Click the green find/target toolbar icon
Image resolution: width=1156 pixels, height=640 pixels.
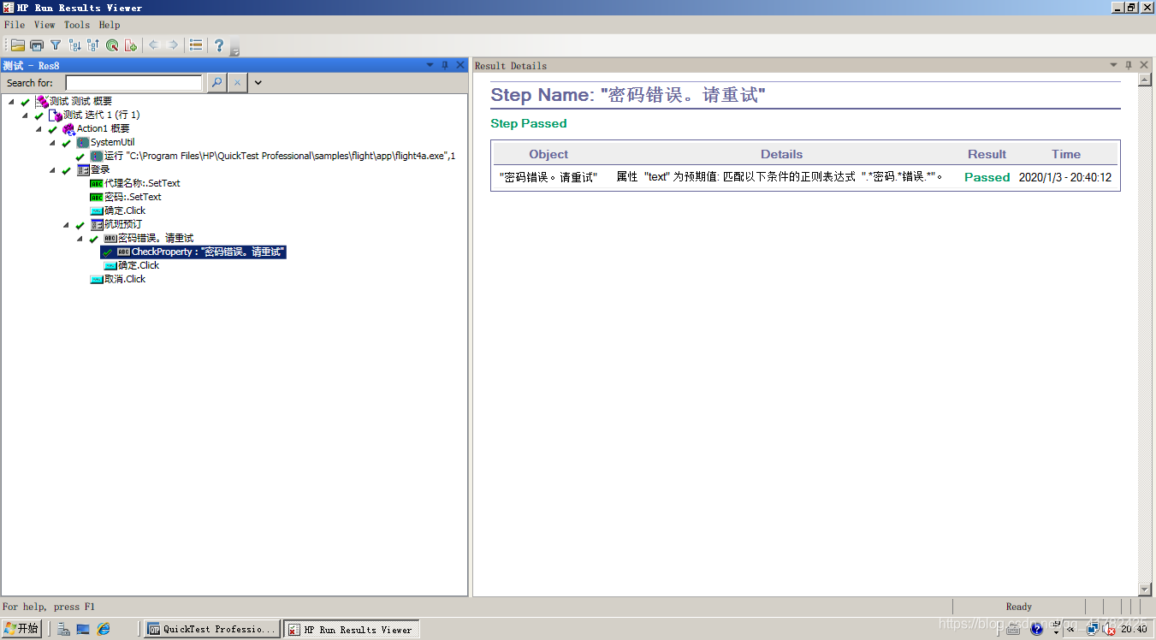(112, 45)
